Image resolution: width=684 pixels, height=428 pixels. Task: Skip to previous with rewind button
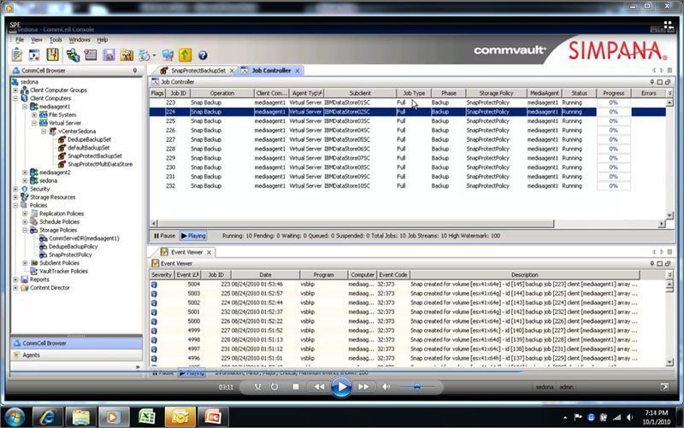click(319, 387)
